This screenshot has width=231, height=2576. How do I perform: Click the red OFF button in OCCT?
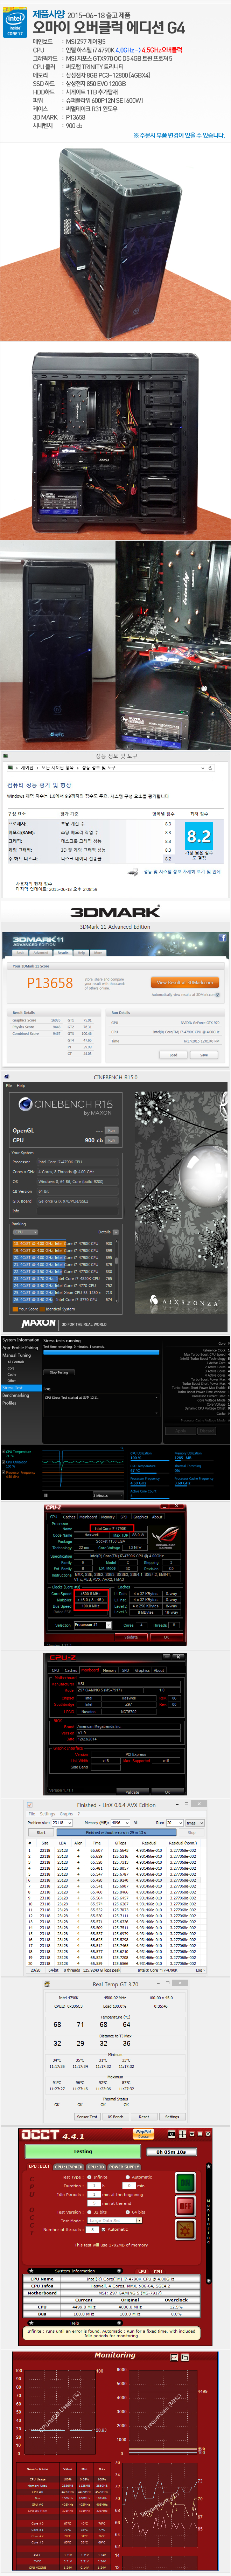pyautogui.click(x=185, y=2205)
